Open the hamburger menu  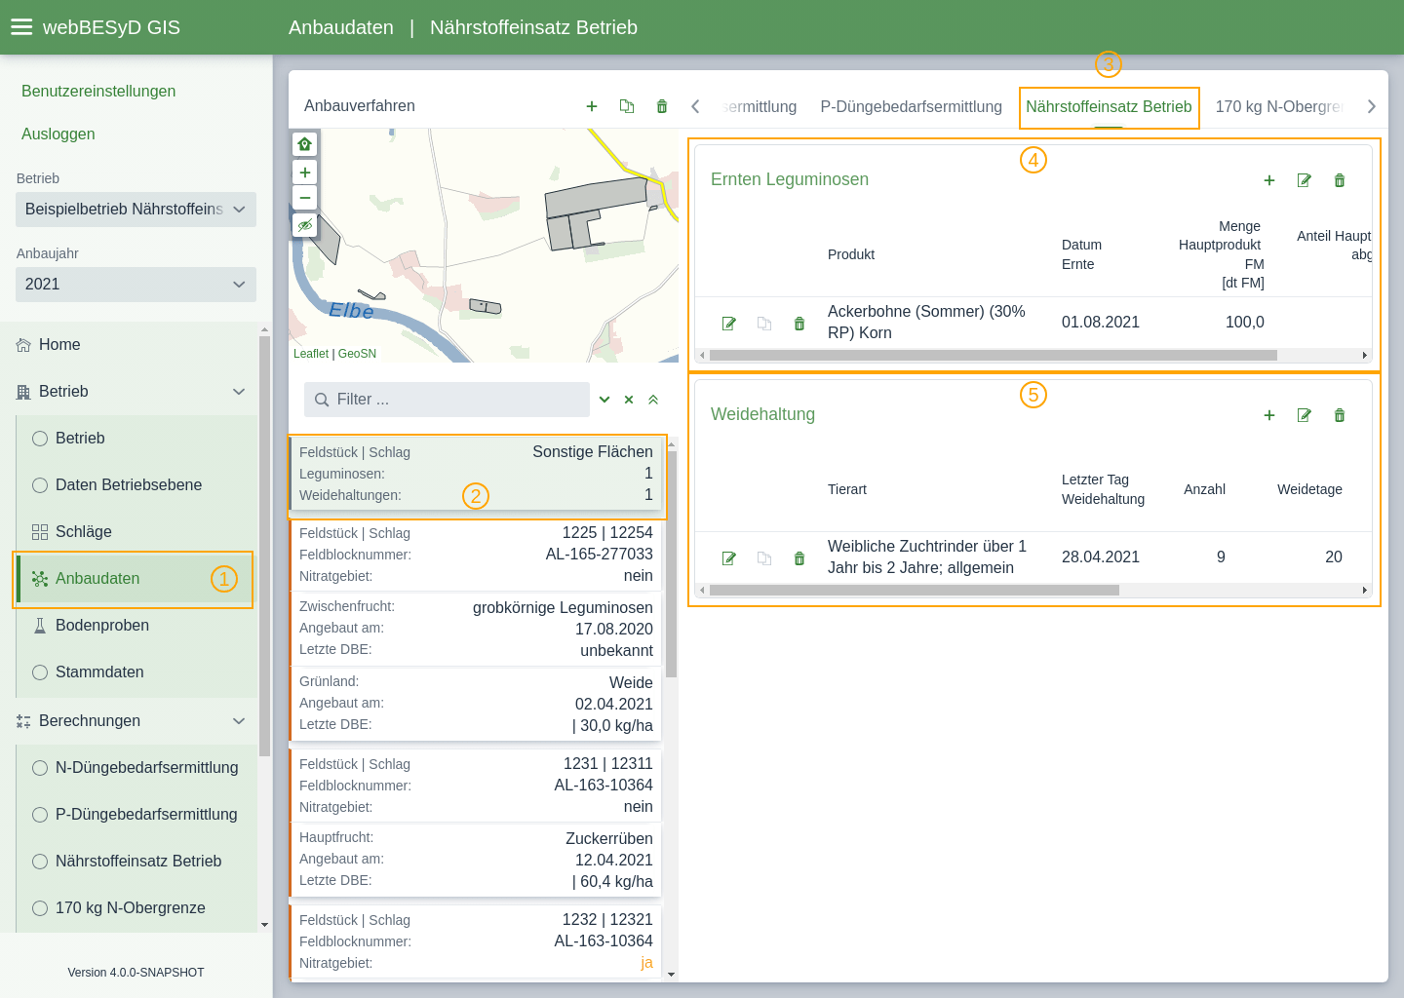point(21,27)
